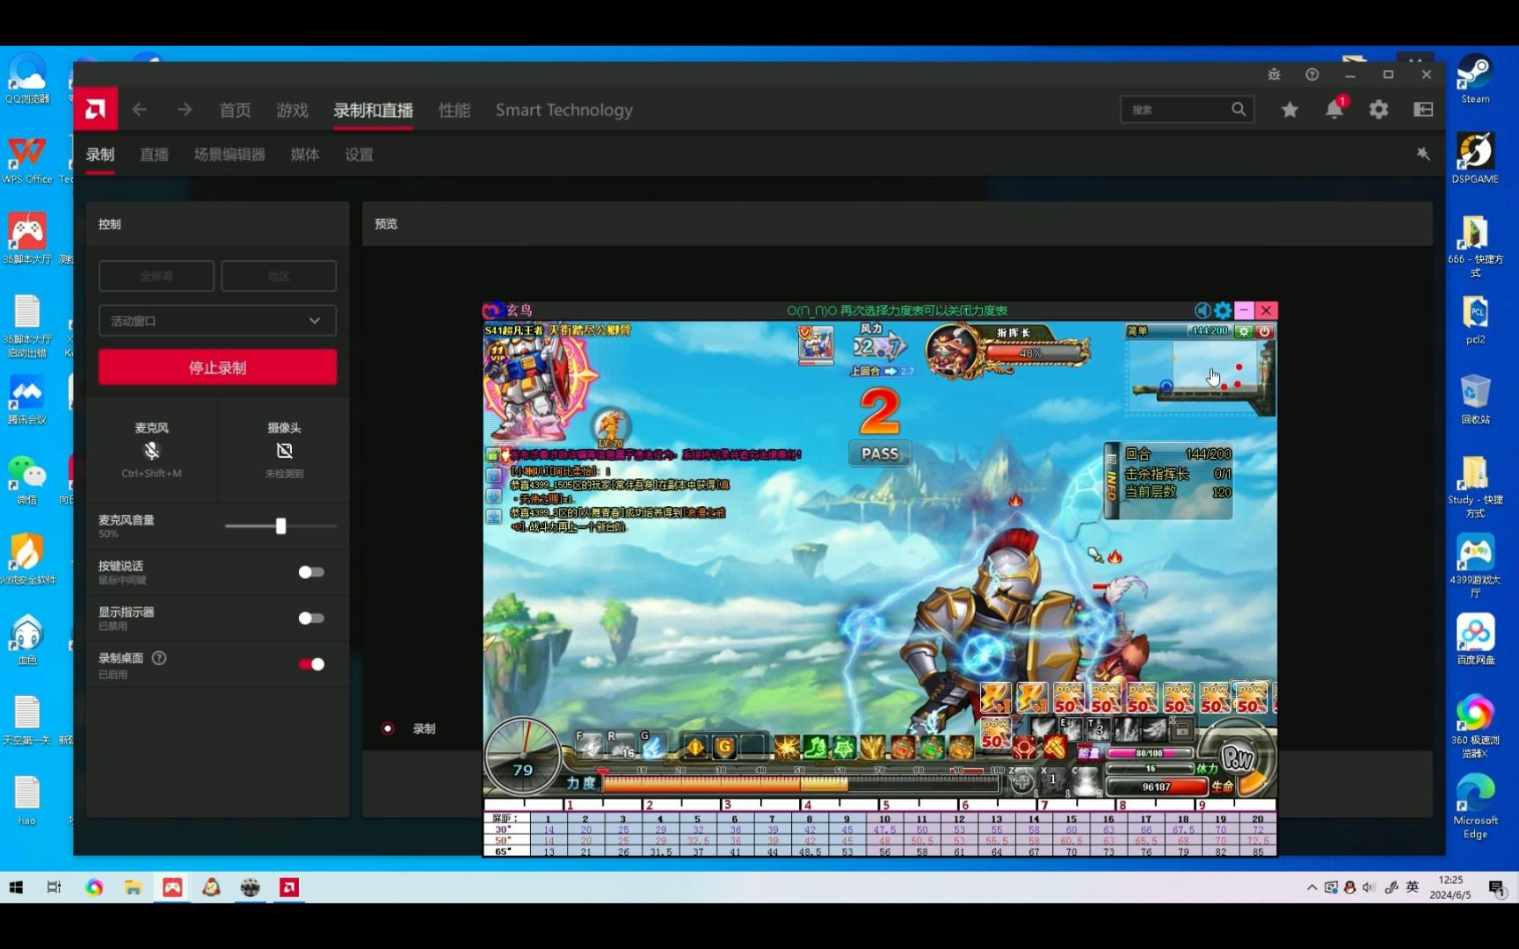Screen dimensions: 1519x949
Task: Toggle the 显示指示器 switch
Action: pyautogui.click(x=311, y=618)
